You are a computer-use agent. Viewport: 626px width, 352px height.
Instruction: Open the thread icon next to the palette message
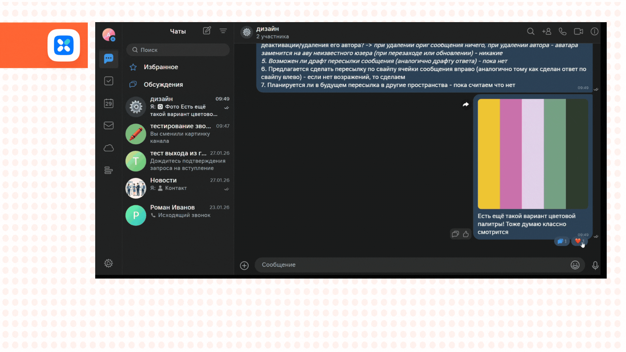click(455, 234)
